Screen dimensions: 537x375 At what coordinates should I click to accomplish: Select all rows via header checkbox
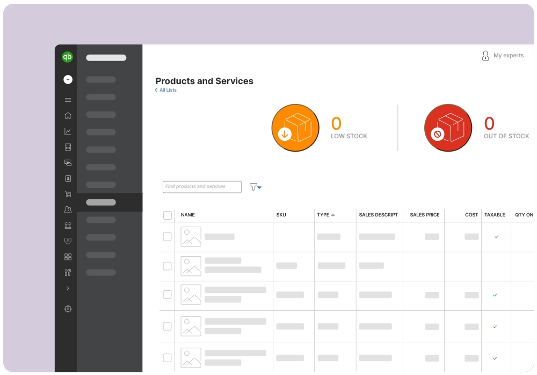168,215
